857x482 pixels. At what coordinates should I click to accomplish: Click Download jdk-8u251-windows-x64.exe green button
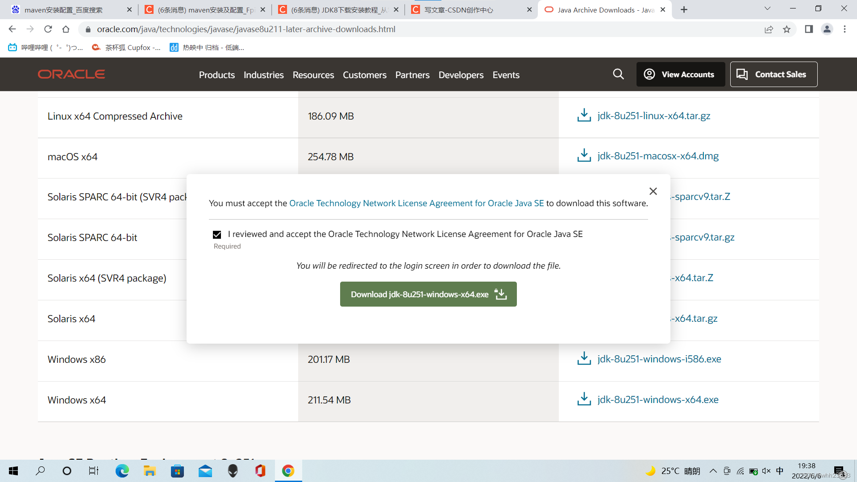point(428,294)
